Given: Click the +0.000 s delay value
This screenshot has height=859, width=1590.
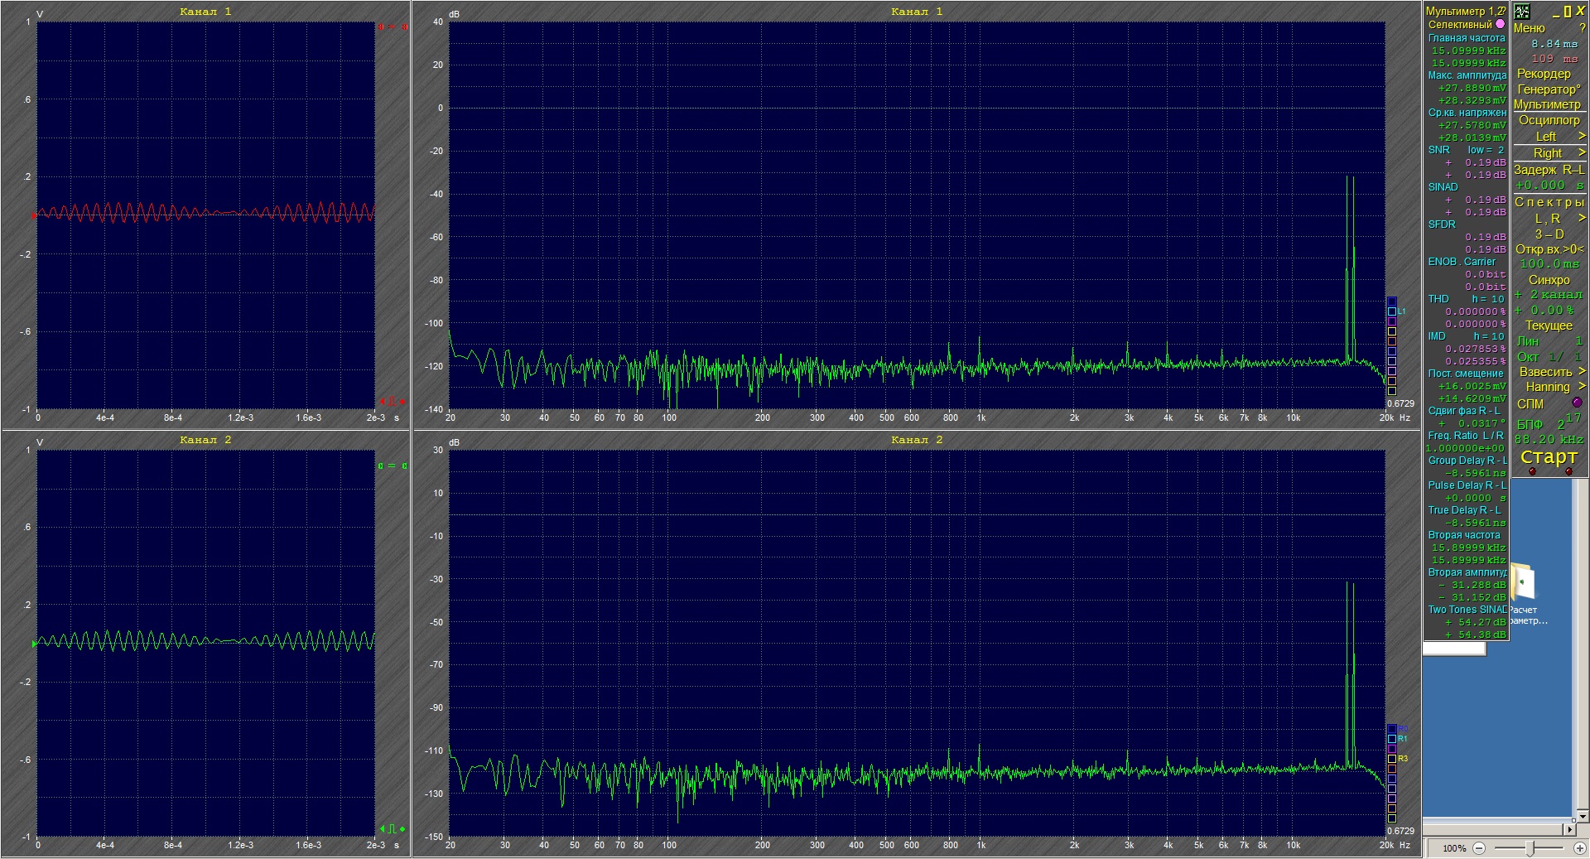Looking at the screenshot, I should click(1549, 186).
